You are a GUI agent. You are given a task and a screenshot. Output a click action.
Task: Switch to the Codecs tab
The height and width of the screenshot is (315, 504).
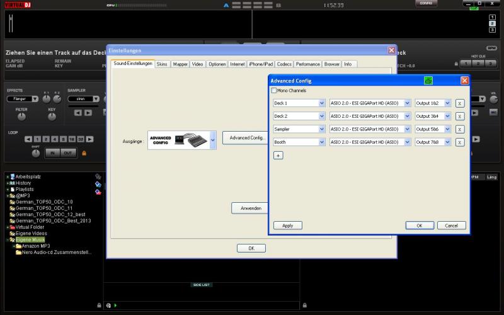coord(284,64)
